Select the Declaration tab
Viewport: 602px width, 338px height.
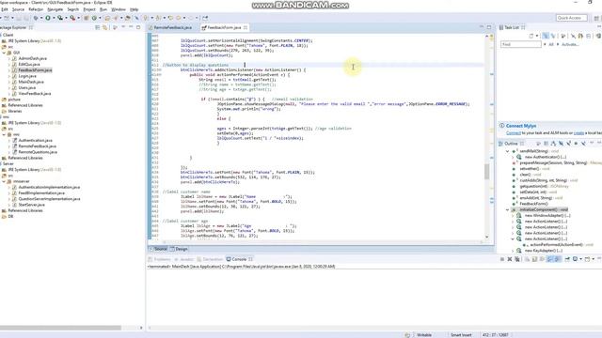pyautogui.click(x=211, y=259)
